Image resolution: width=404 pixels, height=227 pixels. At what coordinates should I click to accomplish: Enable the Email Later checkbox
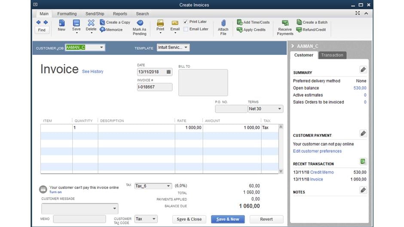click(186, 29)
